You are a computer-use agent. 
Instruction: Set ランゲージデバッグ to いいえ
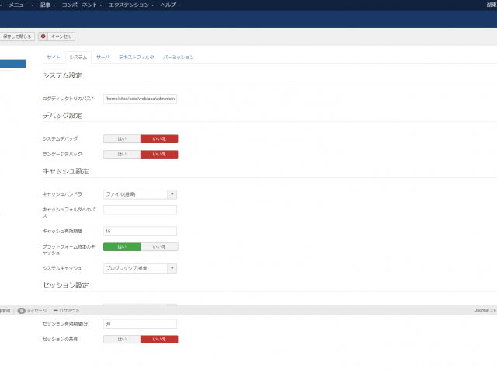point(159,155)
